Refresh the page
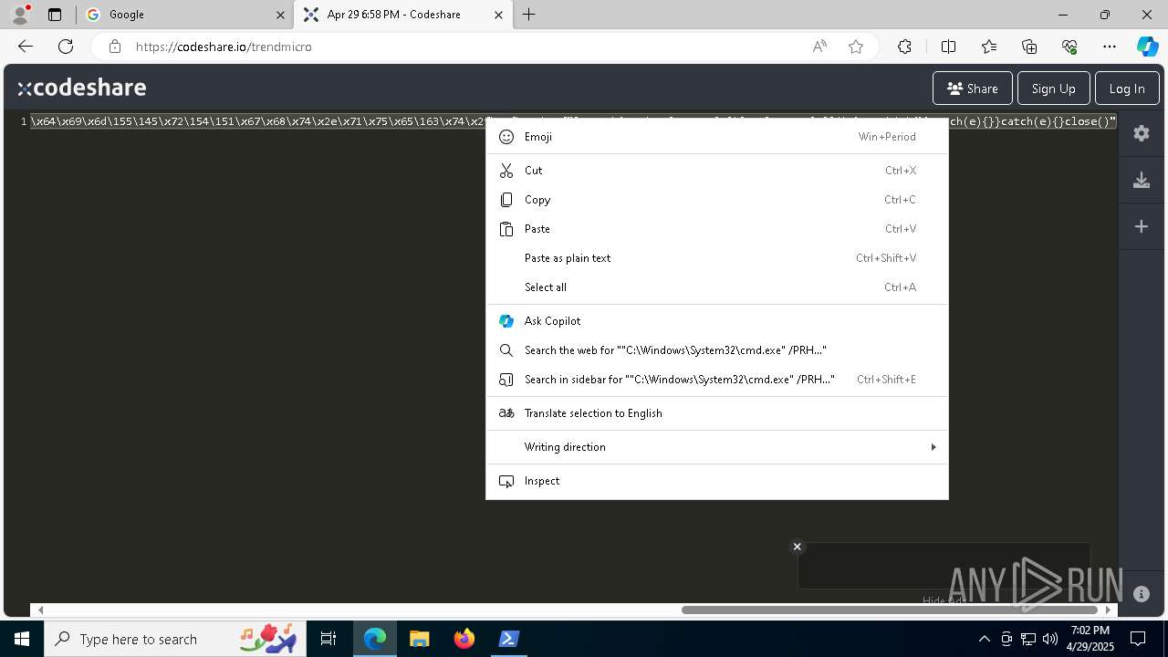The image size is (1168, 657). (66, 47)
